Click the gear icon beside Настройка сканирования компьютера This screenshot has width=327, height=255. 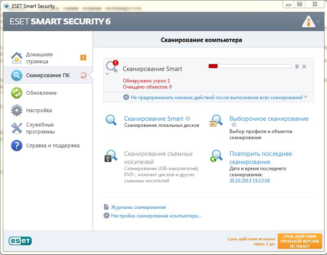(x=107, y=215)
